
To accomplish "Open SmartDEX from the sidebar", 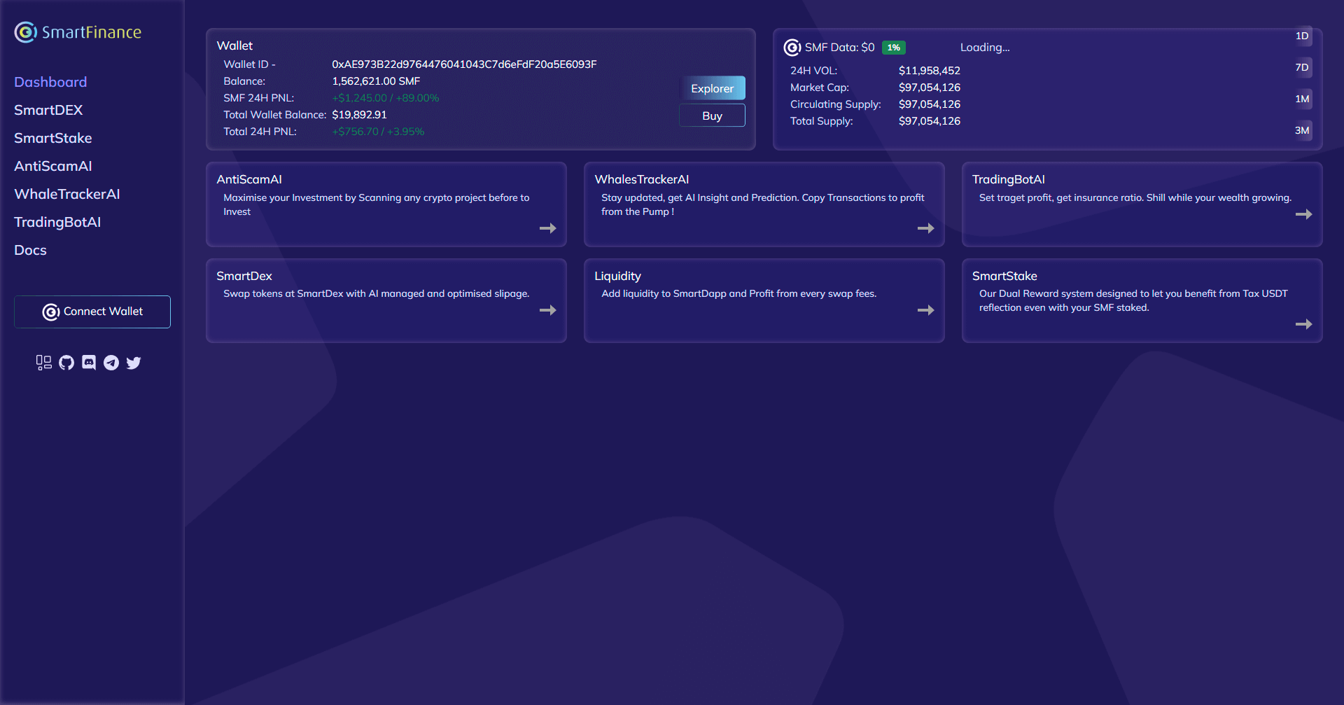I will point(48,110).
